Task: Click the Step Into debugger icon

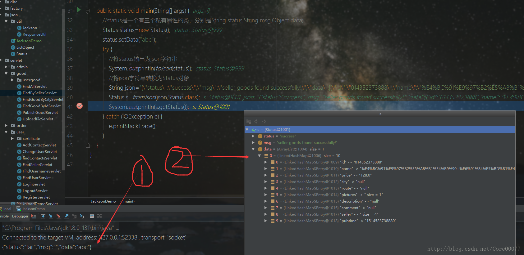Action: pos(51,216)
